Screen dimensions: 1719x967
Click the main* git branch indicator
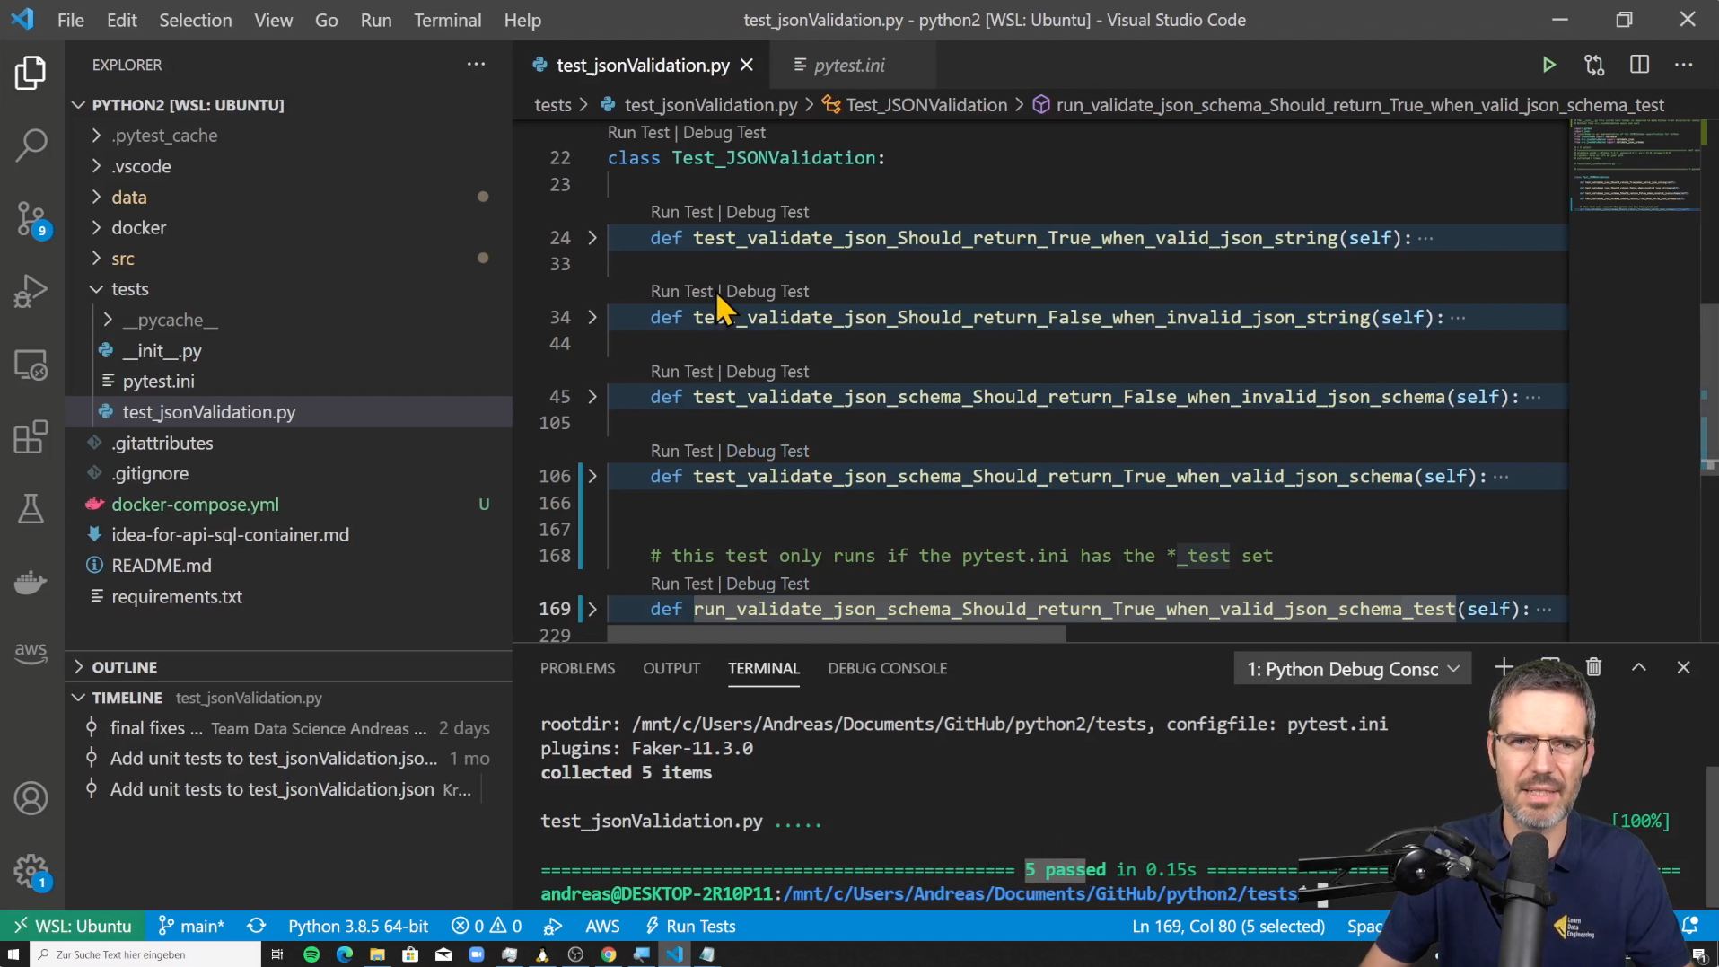click(191, 926)
